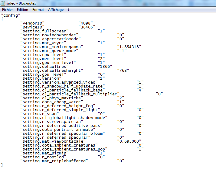Click the "setting.version_advanced_video" key

coord(59,82)
